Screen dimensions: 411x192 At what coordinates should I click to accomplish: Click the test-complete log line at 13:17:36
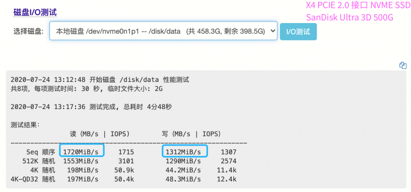(x=91, y=107)
